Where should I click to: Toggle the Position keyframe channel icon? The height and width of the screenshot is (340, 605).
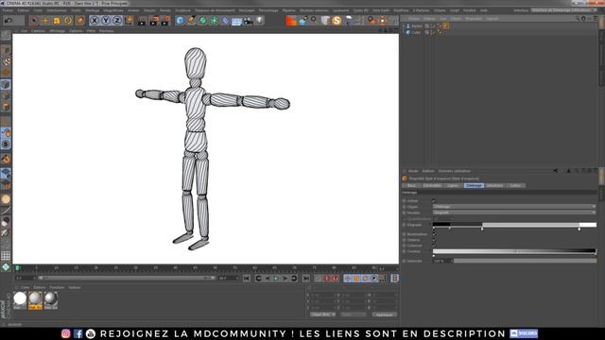tap(348, 279)
